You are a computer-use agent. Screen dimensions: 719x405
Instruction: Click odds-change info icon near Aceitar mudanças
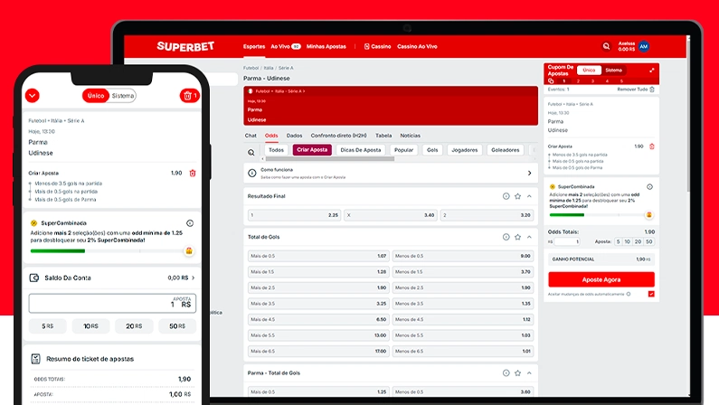[x=629, y=294]
